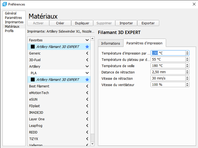
Task: Click the Importer button
Action: 126,23
